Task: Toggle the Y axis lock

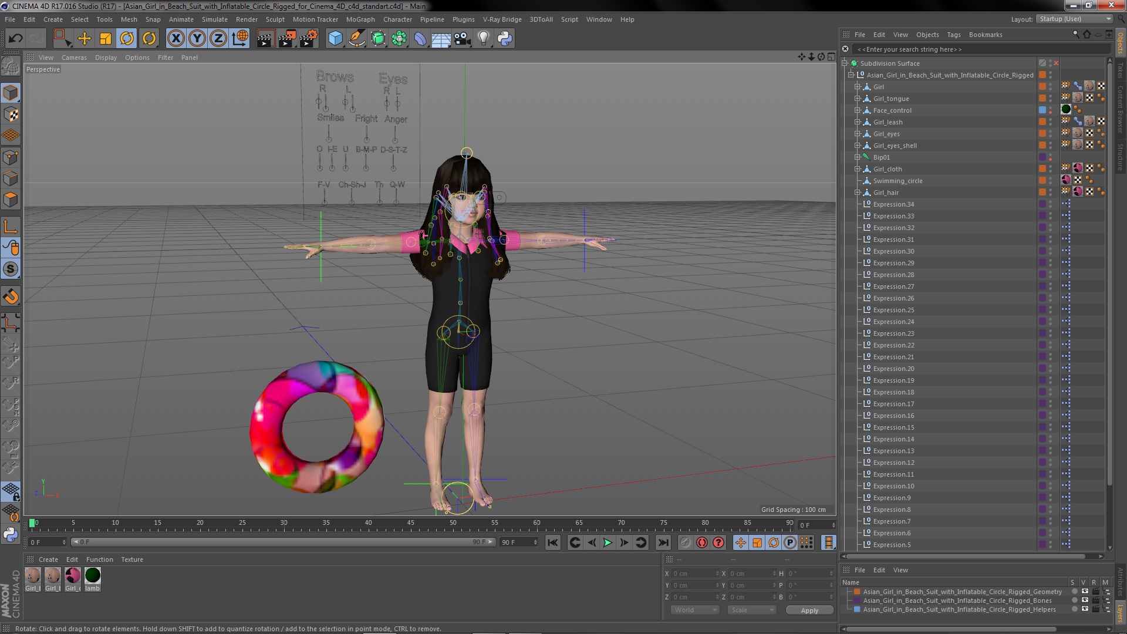Action: pos(197,39)
